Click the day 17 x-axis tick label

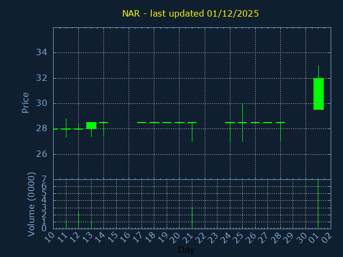(x=138, y=236)
